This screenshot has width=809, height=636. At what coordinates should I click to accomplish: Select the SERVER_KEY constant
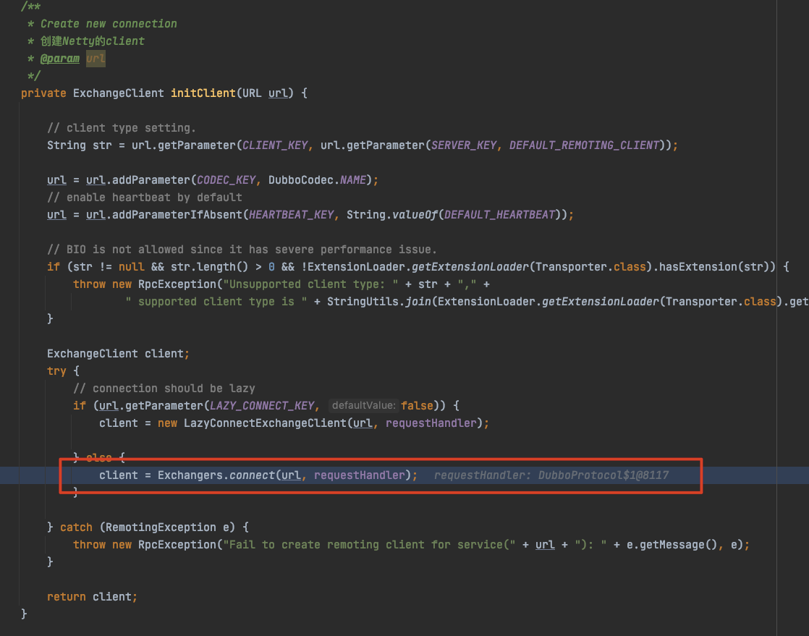464,145
